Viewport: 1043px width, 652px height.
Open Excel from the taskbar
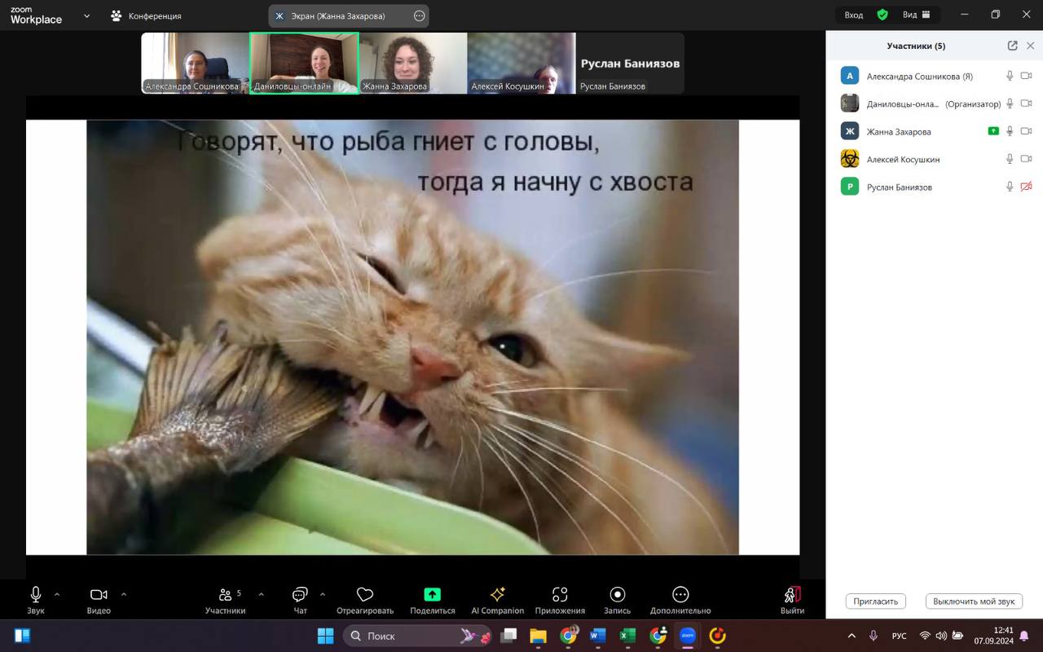[x=627, y=636]
